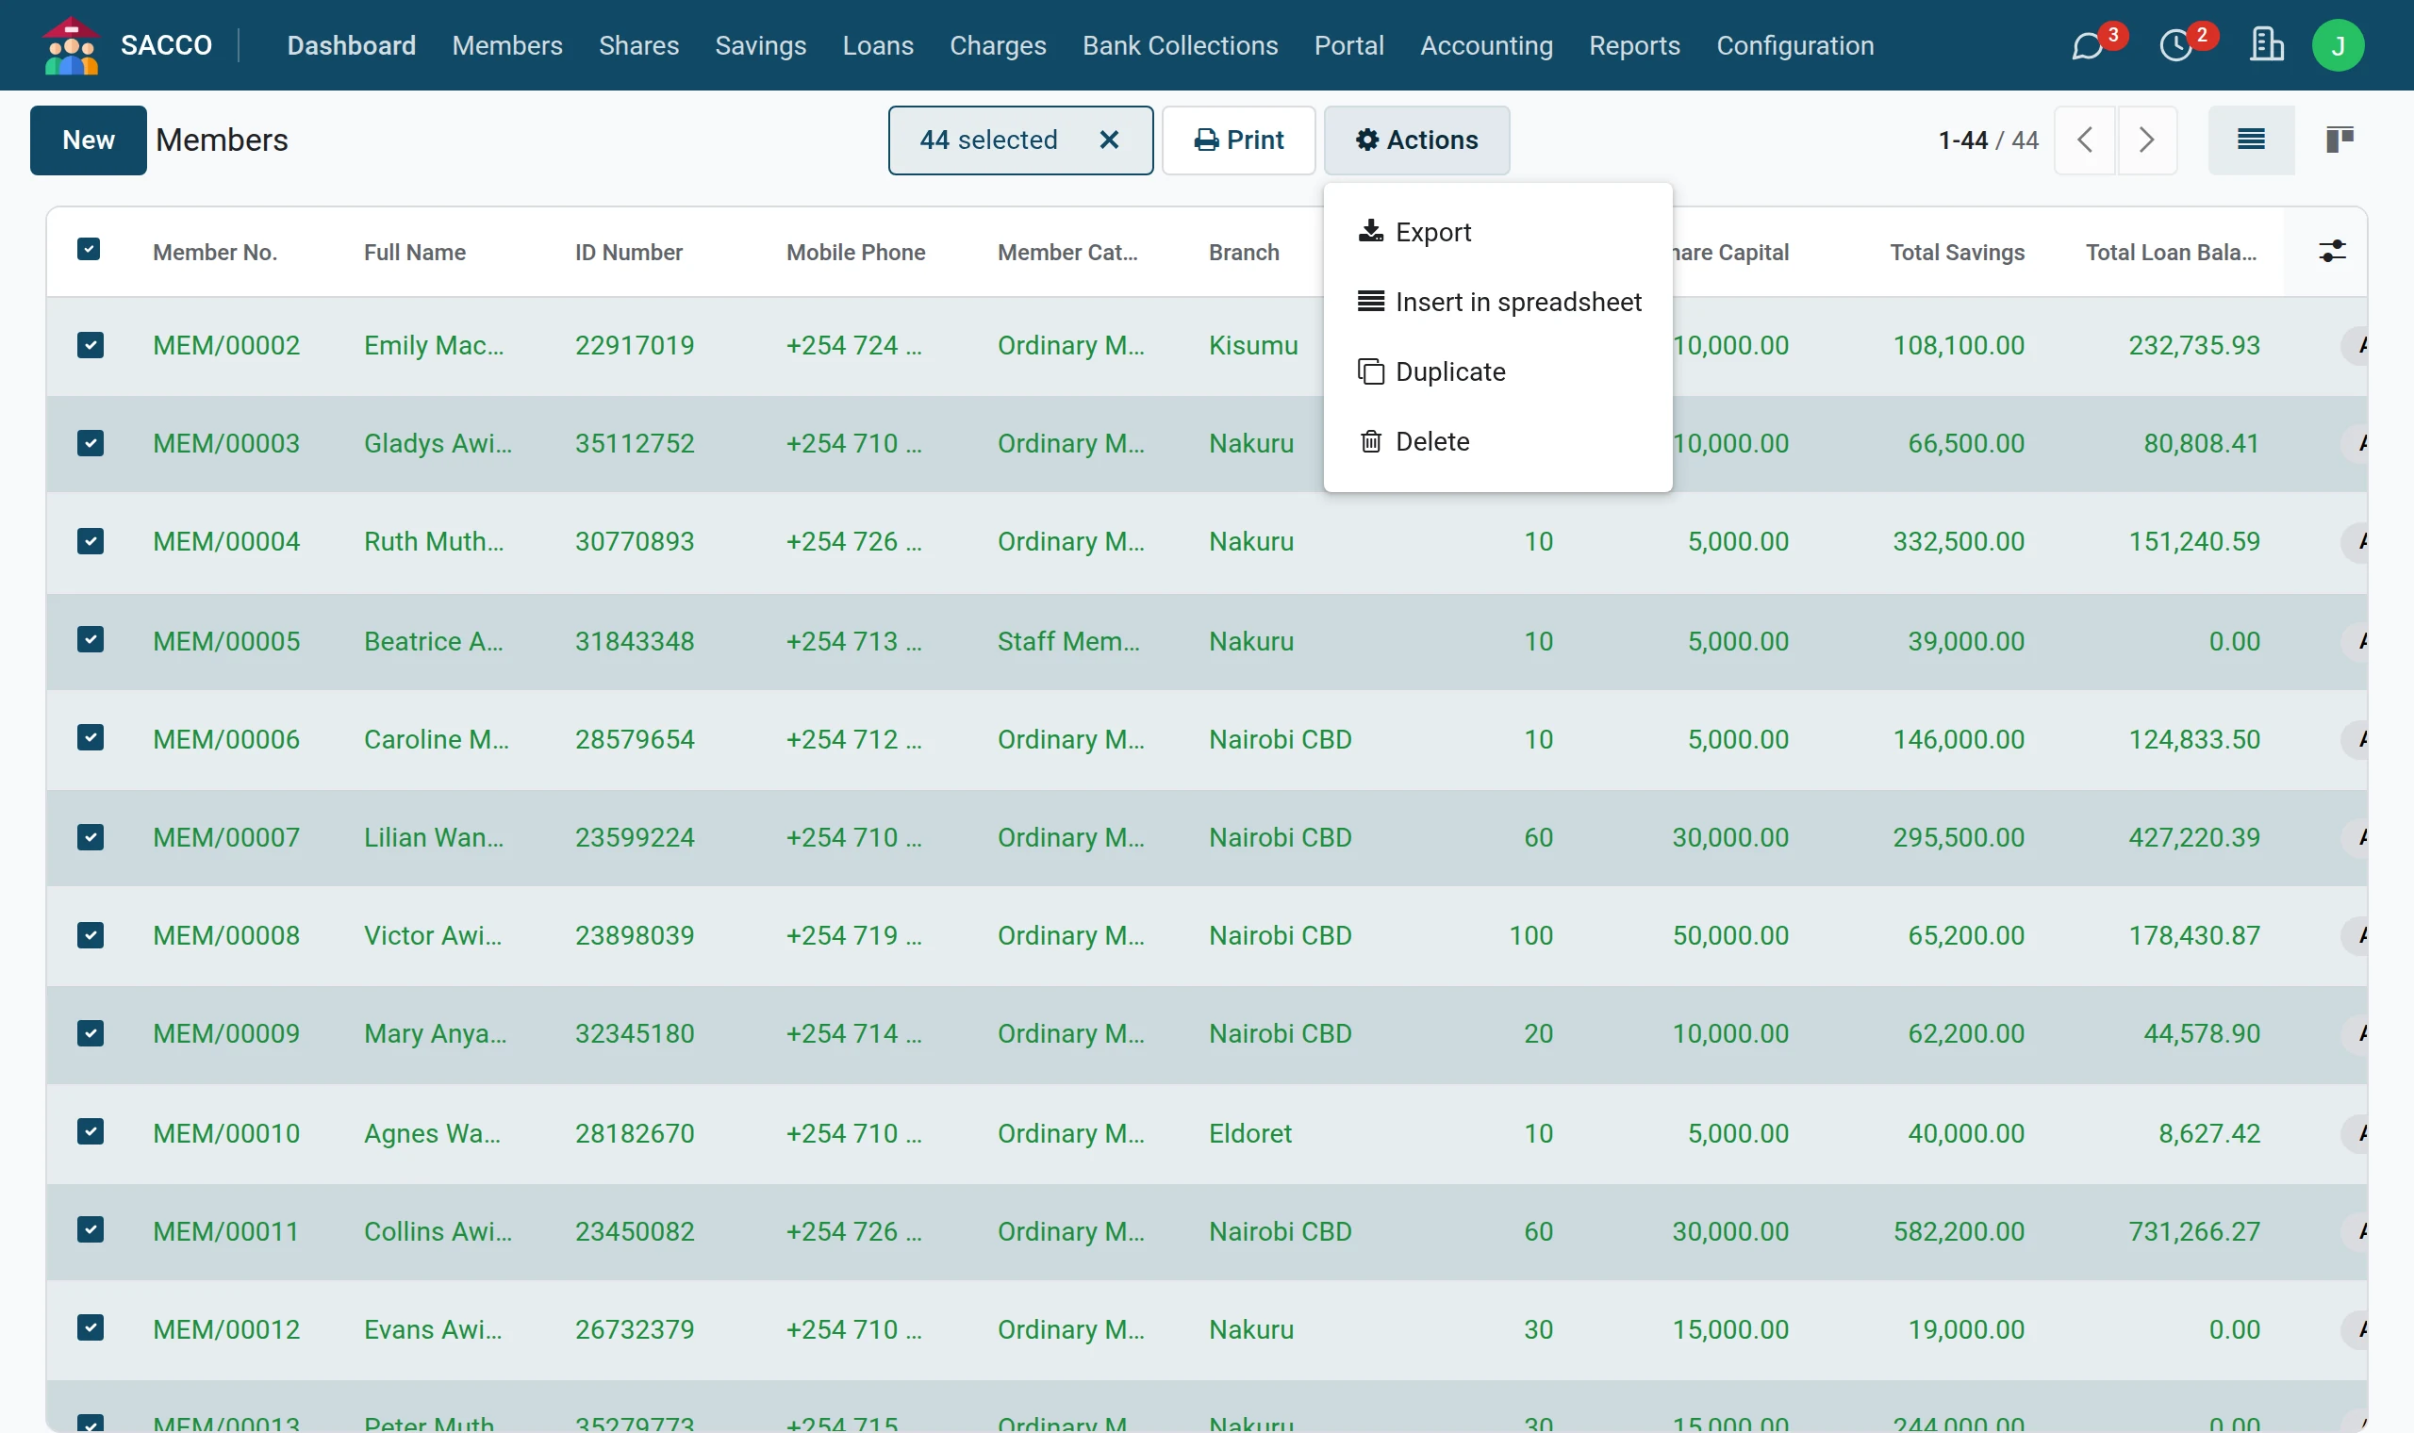
Task: Click total savings 582,200.00 cell
Action: pos(1959,1232)
